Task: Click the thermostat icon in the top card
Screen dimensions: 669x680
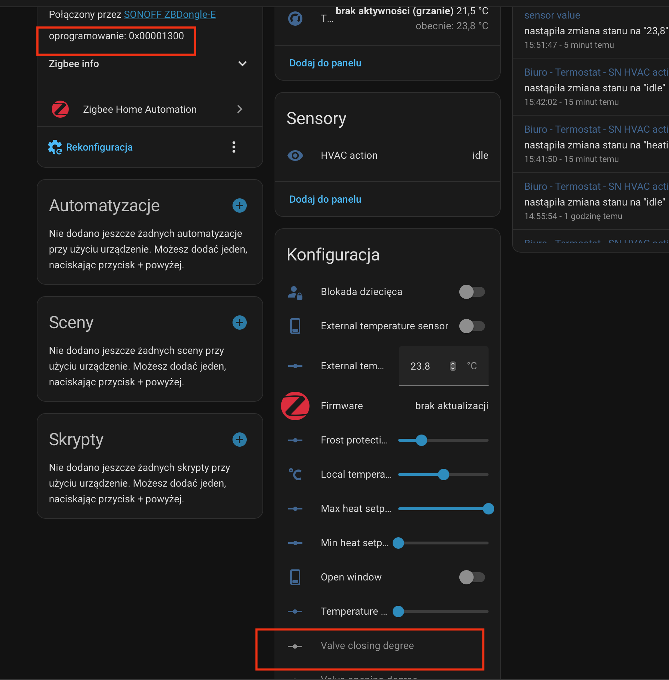Action: tap(295, 19)
